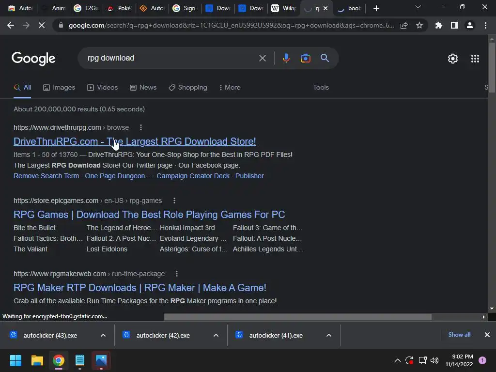The width and height of the screenshot is (496, 372).
Task: Expand options for autoclicker (42).exe
Action: pos(216,335)
